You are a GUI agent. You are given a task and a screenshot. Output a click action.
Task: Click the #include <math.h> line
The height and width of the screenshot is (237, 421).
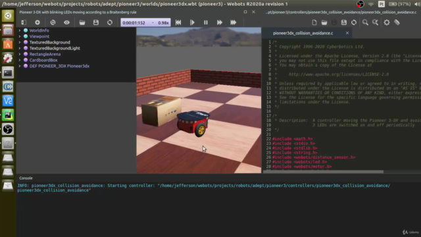click(293, 139)
